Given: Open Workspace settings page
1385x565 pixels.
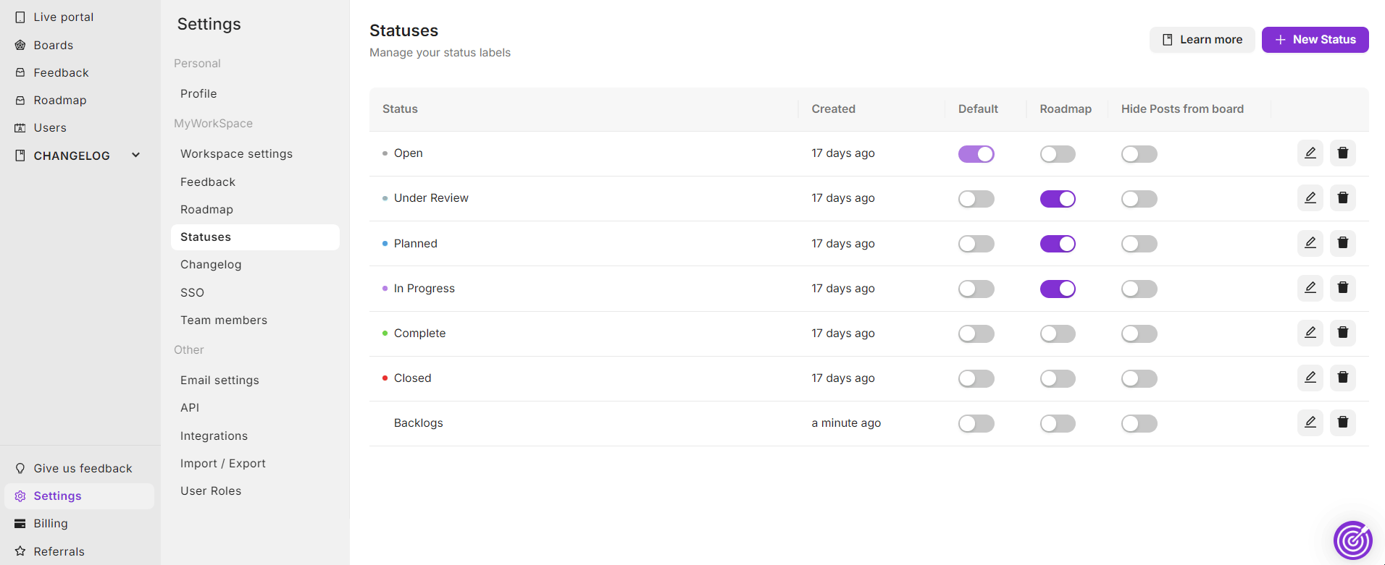Looking at the screenshot, I should (236, 153).
